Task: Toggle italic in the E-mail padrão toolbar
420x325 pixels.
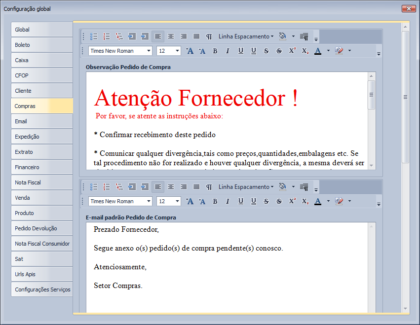Action: pos(228,201)
